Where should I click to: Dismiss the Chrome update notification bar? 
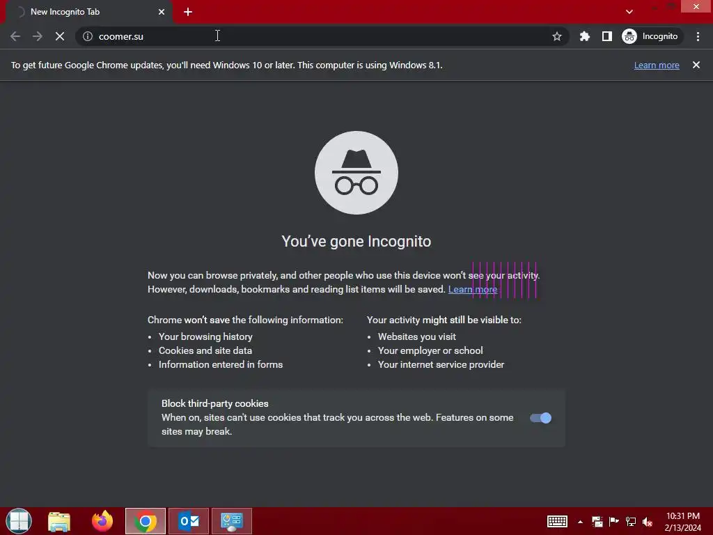point(696,65)
